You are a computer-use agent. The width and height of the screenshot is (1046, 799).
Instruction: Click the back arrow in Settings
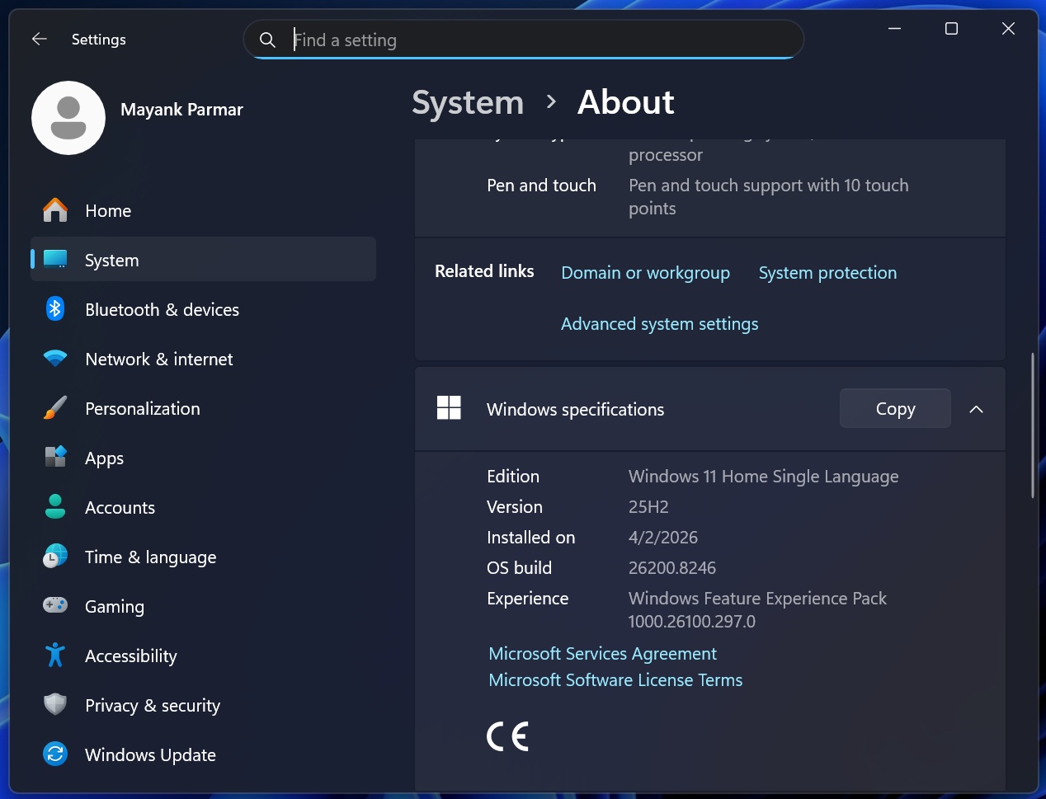point(39,39)
